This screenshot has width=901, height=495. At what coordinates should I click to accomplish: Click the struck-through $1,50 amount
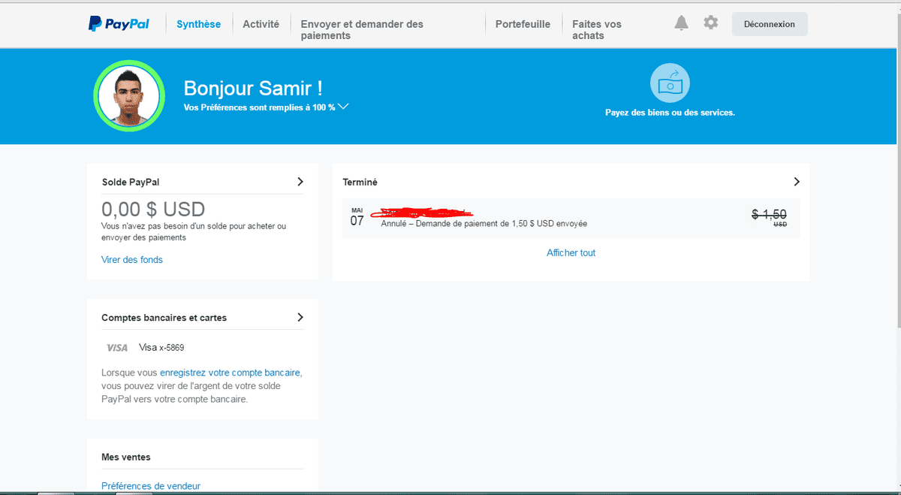pyautogui.click(x=769, y=214)
